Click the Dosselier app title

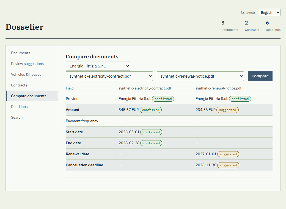24,27
